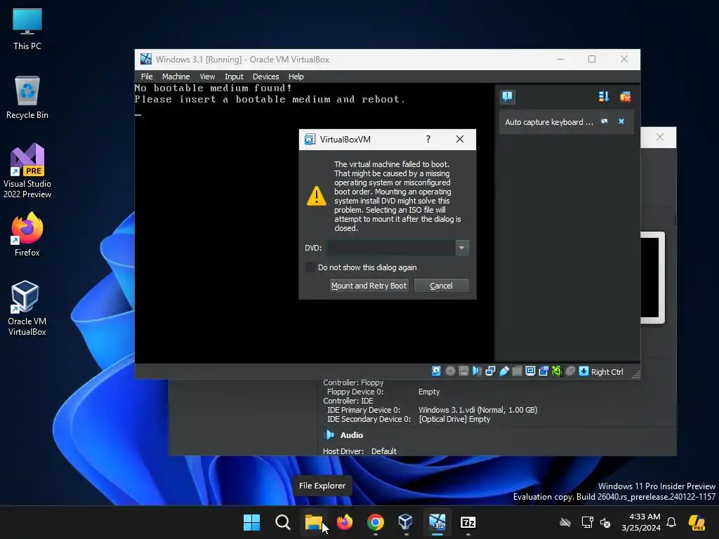Screen dimensions: 719x539
Task: Close the VirtualBoxVM dialog
Action: click(x=459, y=140)
